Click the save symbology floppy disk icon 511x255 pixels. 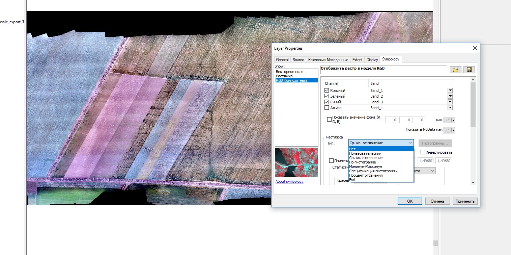click(469, 70)
